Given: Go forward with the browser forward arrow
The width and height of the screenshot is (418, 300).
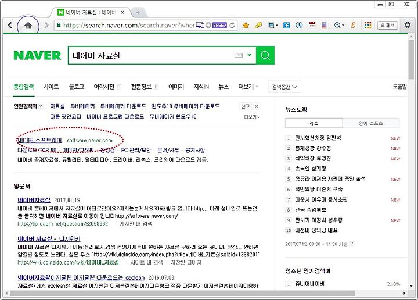Looking at the screenshot, I should point(46,26).
